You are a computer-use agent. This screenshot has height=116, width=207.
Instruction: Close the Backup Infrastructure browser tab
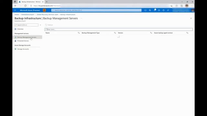(43, 2)
